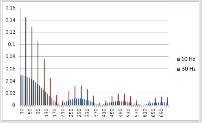Click the 0 y-axis label
This screenshot has width=202, height=123.
[14, 105]
